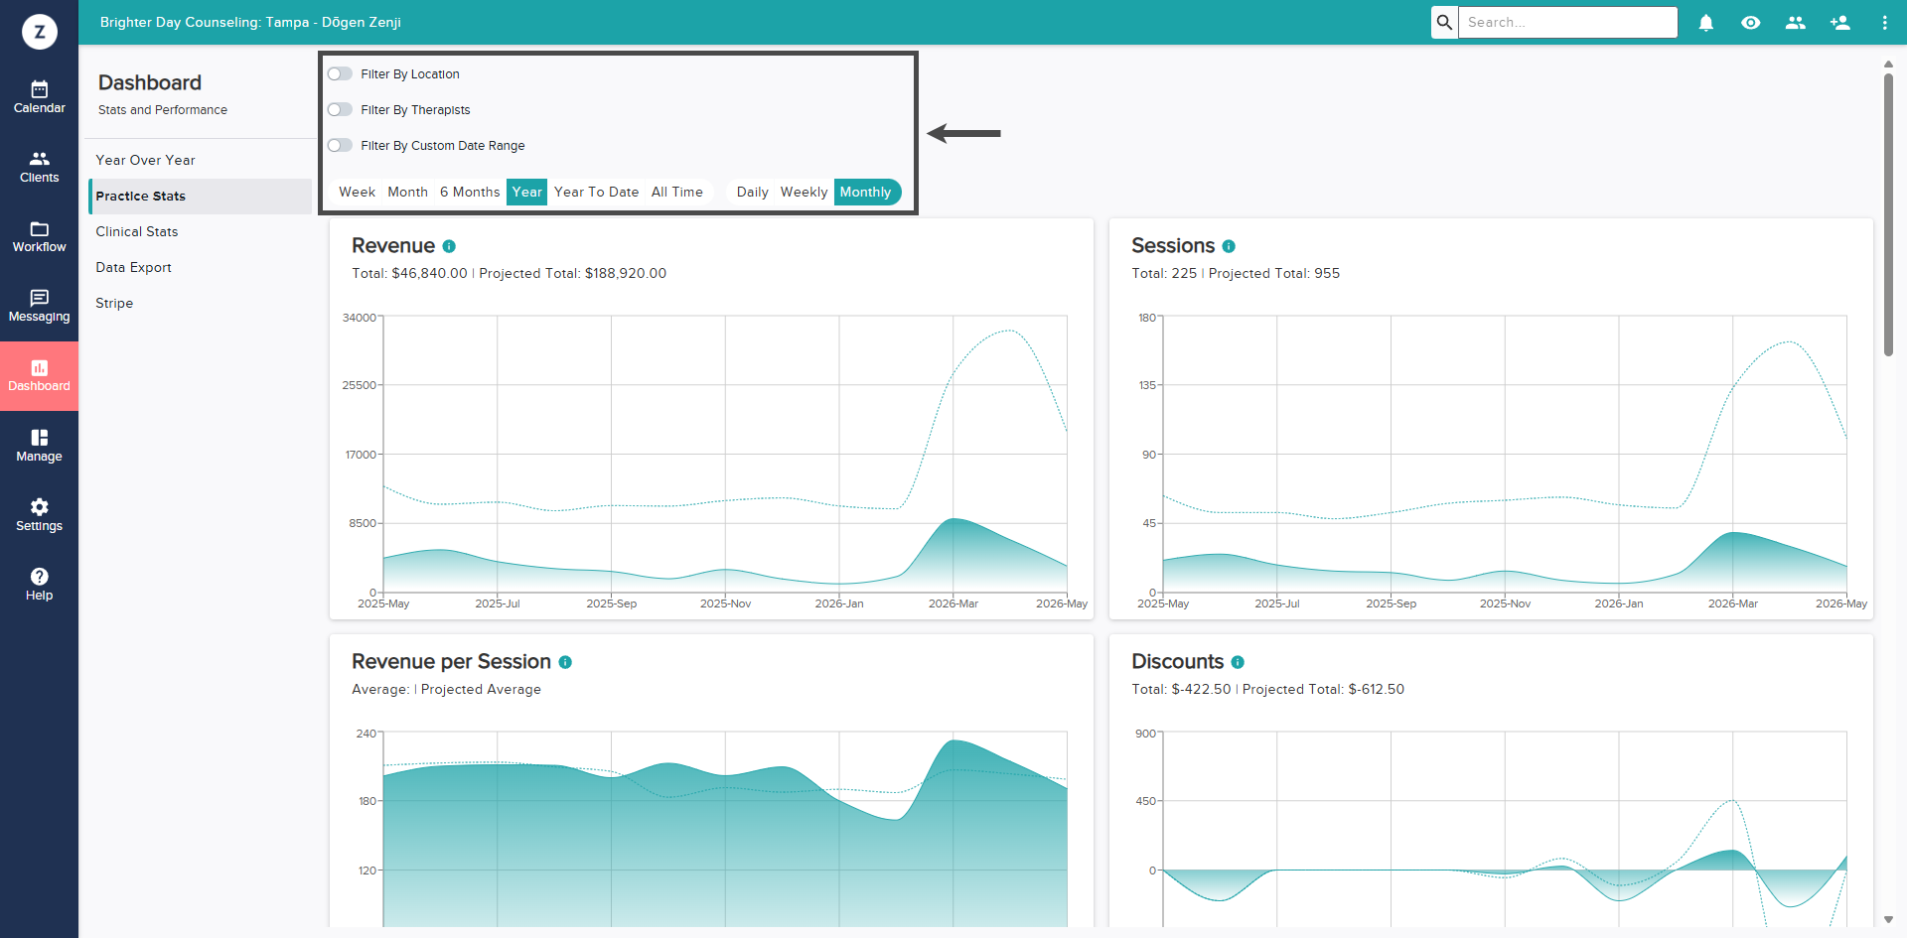Viewport: 1907px width, 938px height.
Task: Turn on Filter By Custom Date Range
Action: pyautogui.click(x=340, y=145)
